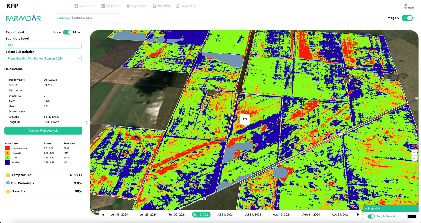Select Jun 15, 2024 imagery date
This screenshot has height=223, width=421.
pyautogui.click(x=119, y=215)
